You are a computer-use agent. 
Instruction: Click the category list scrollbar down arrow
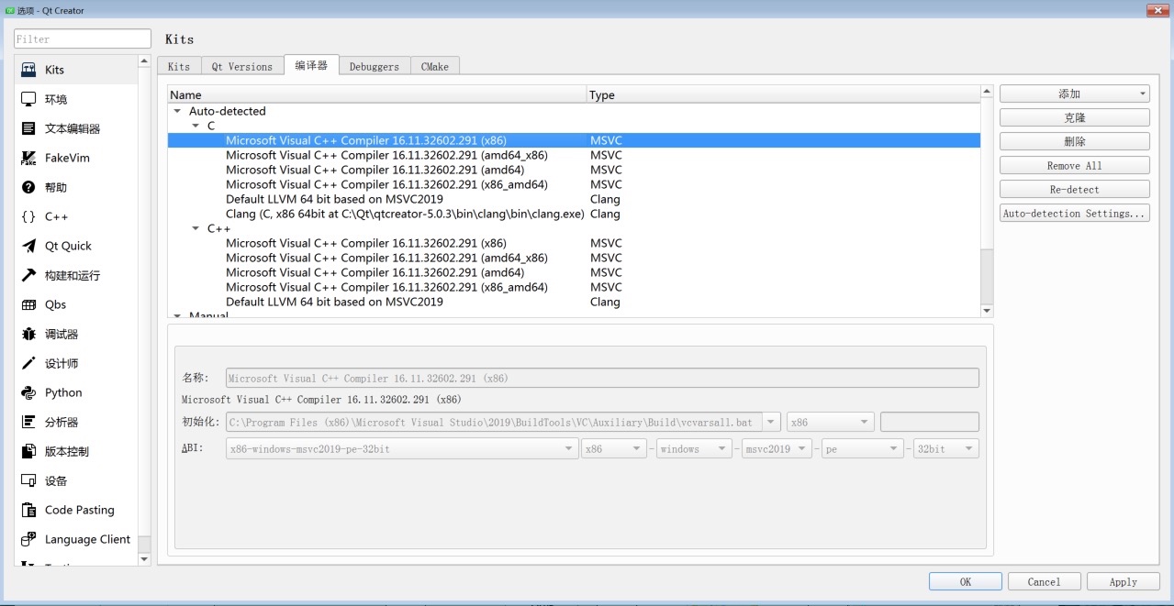point(144,558)
